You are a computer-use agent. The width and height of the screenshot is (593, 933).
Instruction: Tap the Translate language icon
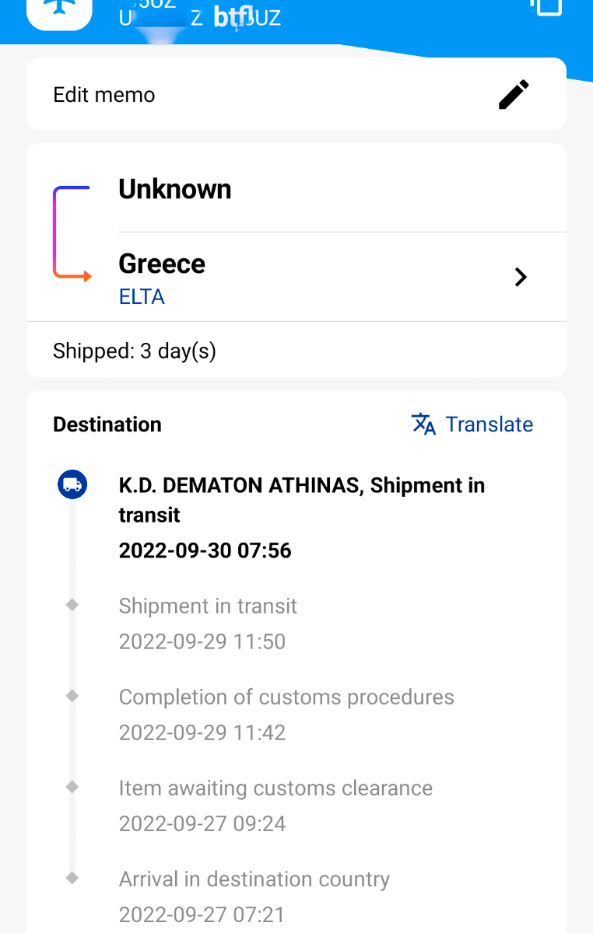(423, 425)
